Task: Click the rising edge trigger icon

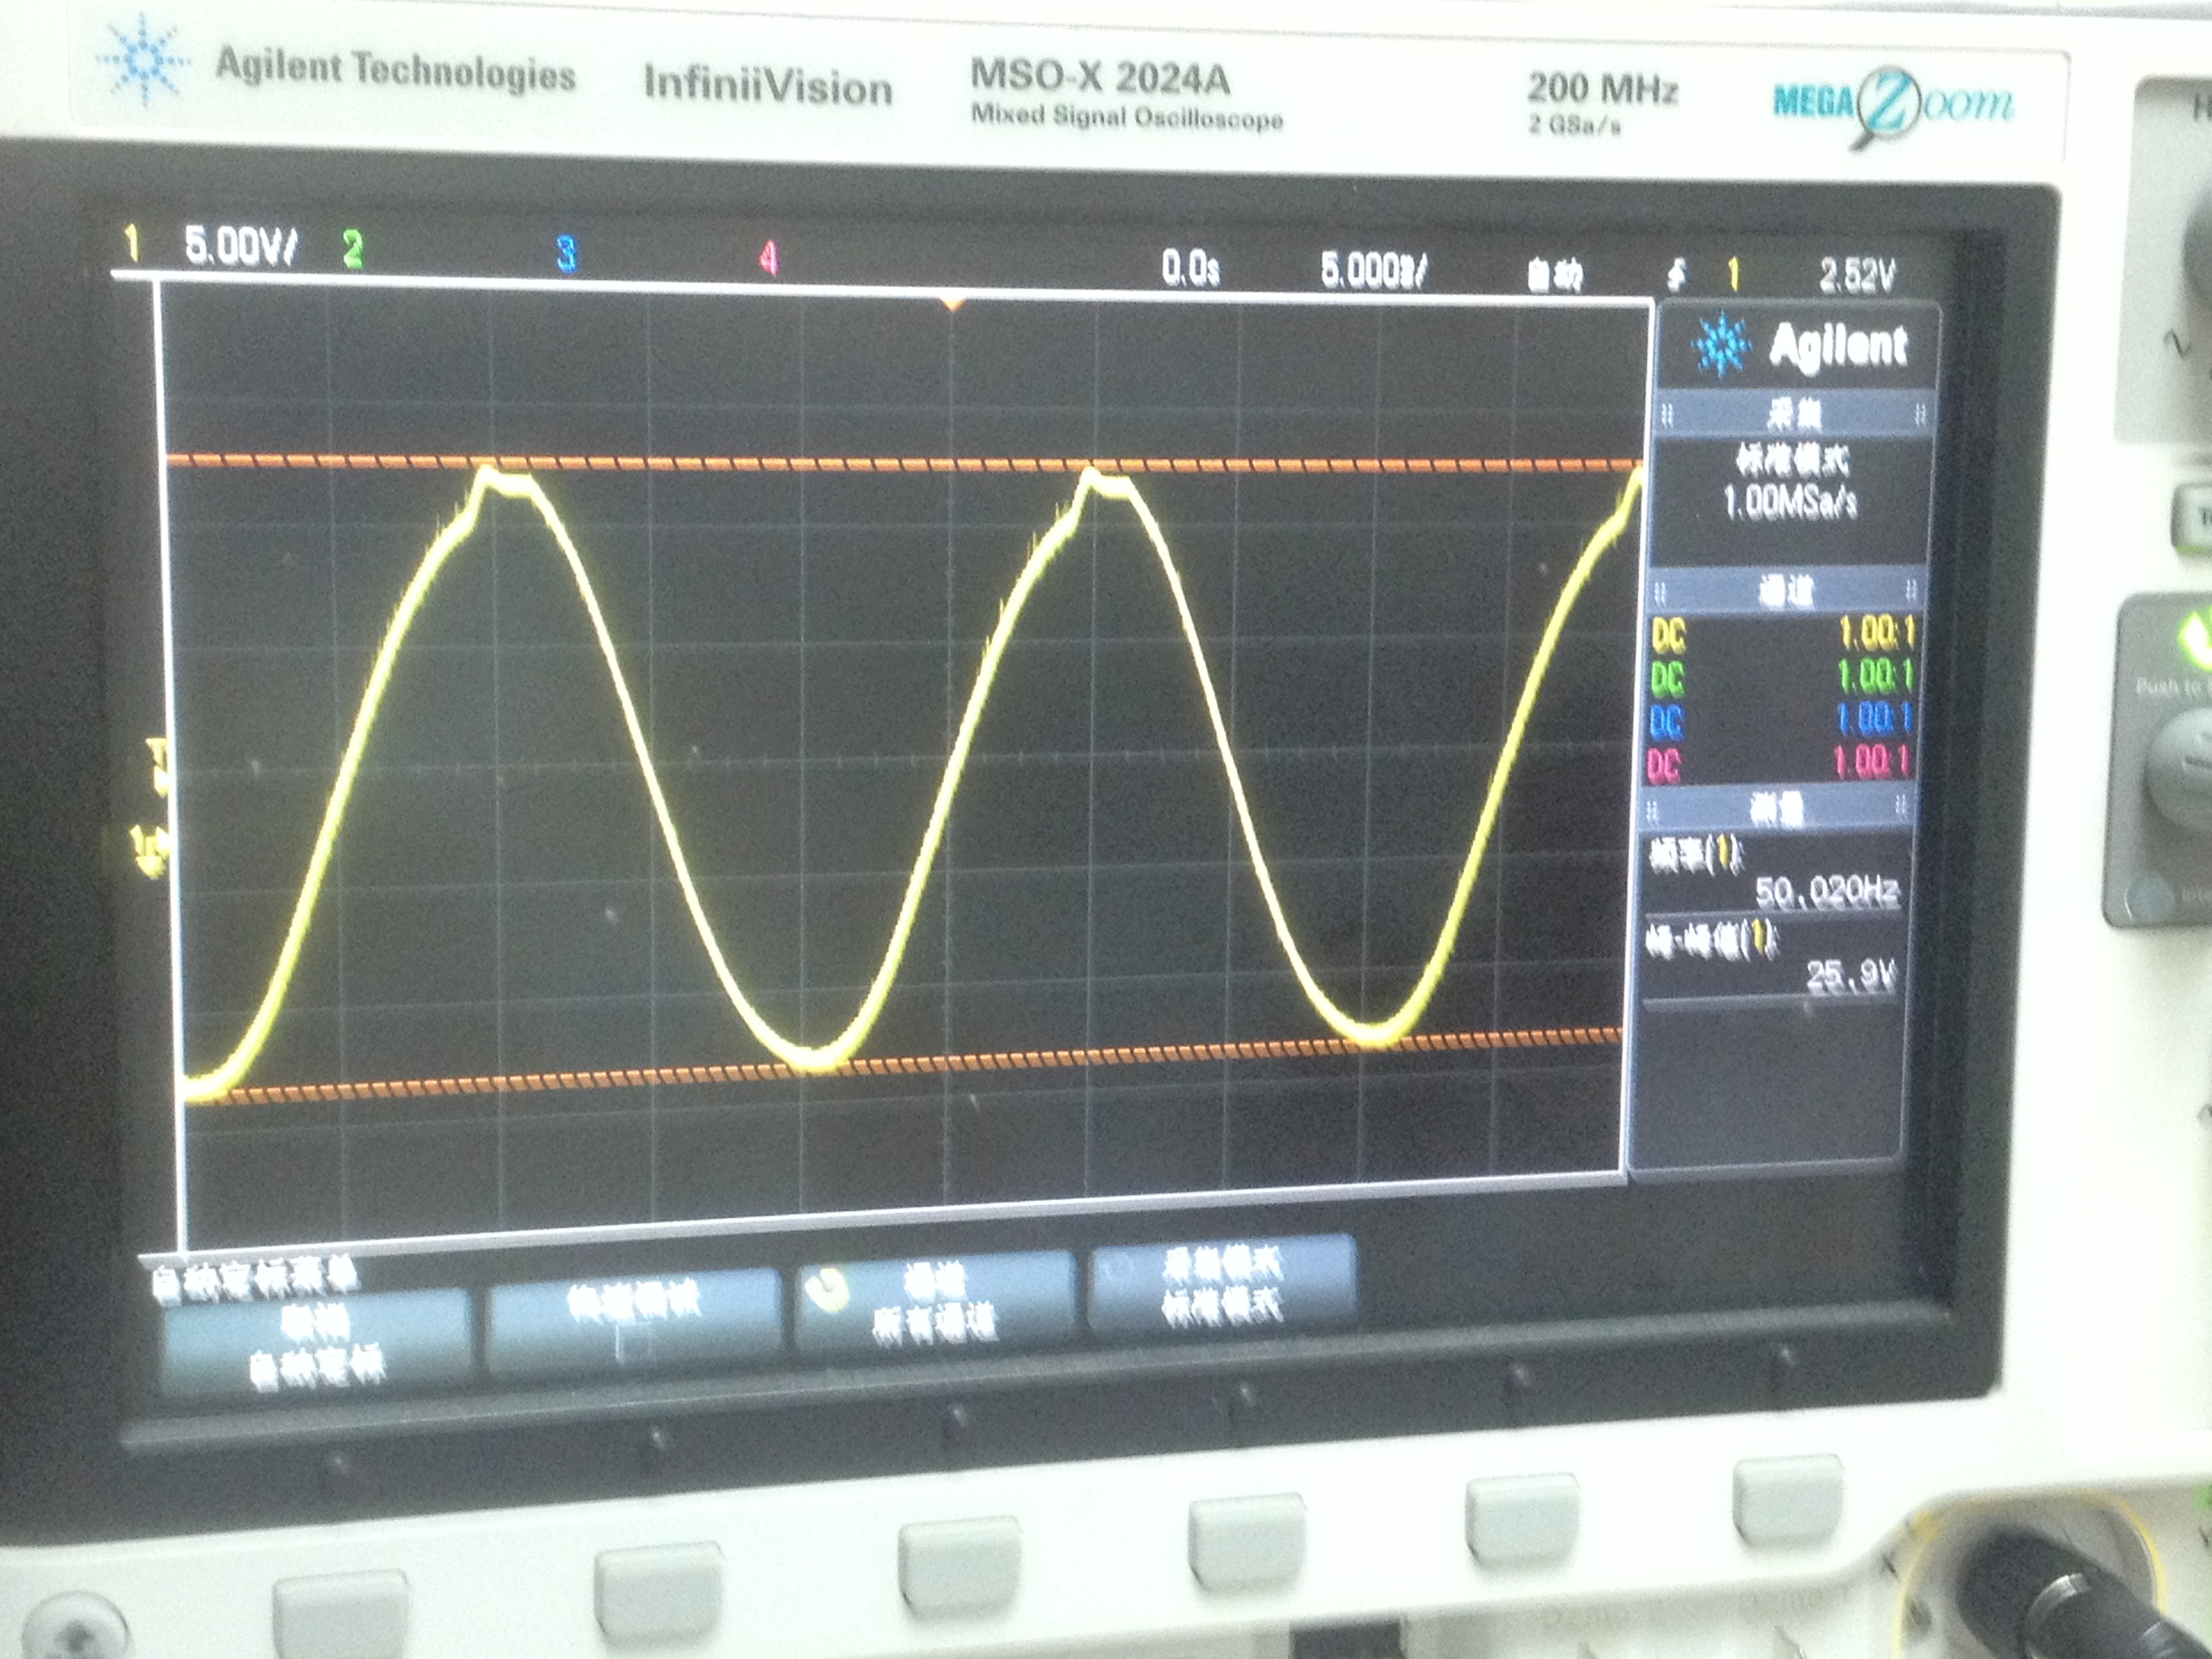Action: (1677, 273)
